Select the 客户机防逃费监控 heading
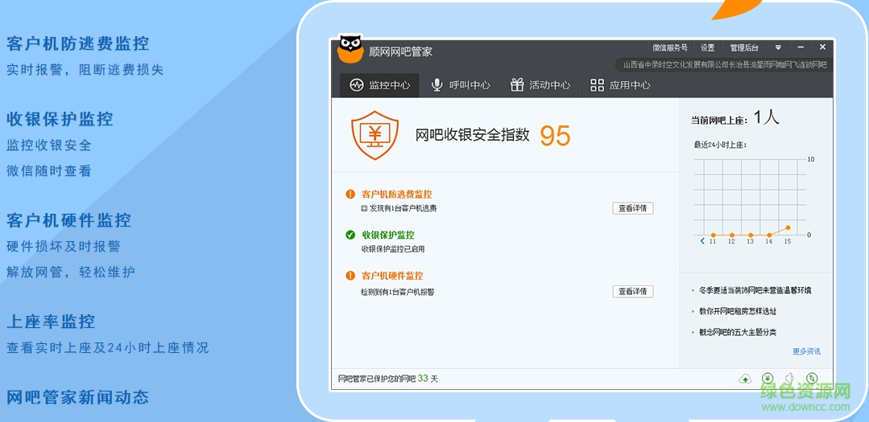This screenshot has width=869, height=422. coord(396,195)
